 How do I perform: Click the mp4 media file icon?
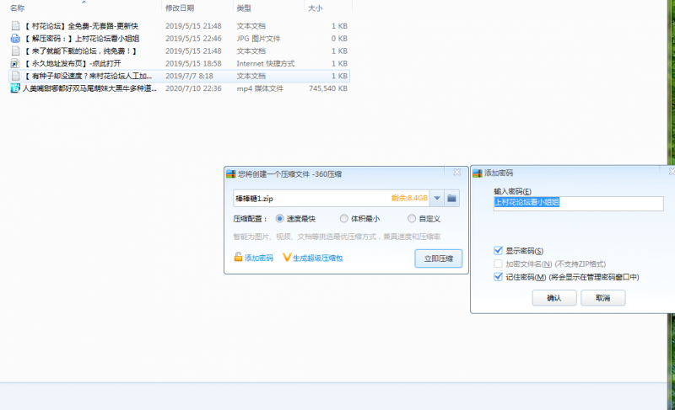[15, 88]
